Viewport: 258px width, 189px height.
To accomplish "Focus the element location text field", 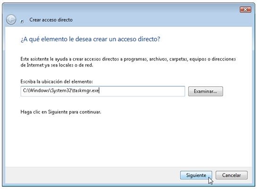I will click(x=103, y=91).
